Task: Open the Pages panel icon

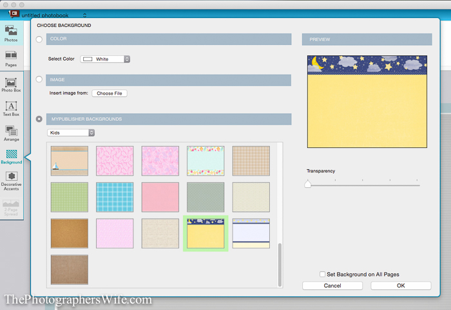Action: click(x=11, y=59)
